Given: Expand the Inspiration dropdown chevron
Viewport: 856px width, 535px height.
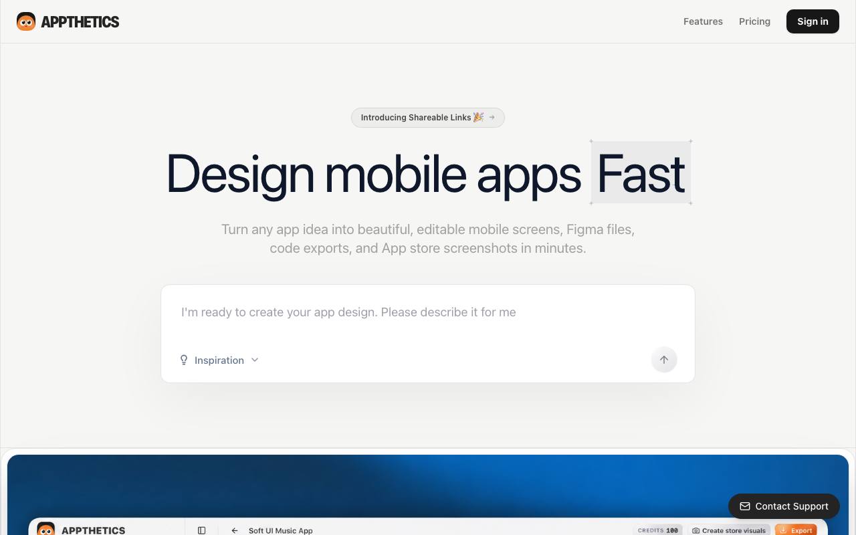Looking at the screenshot, I should point(255,360).
